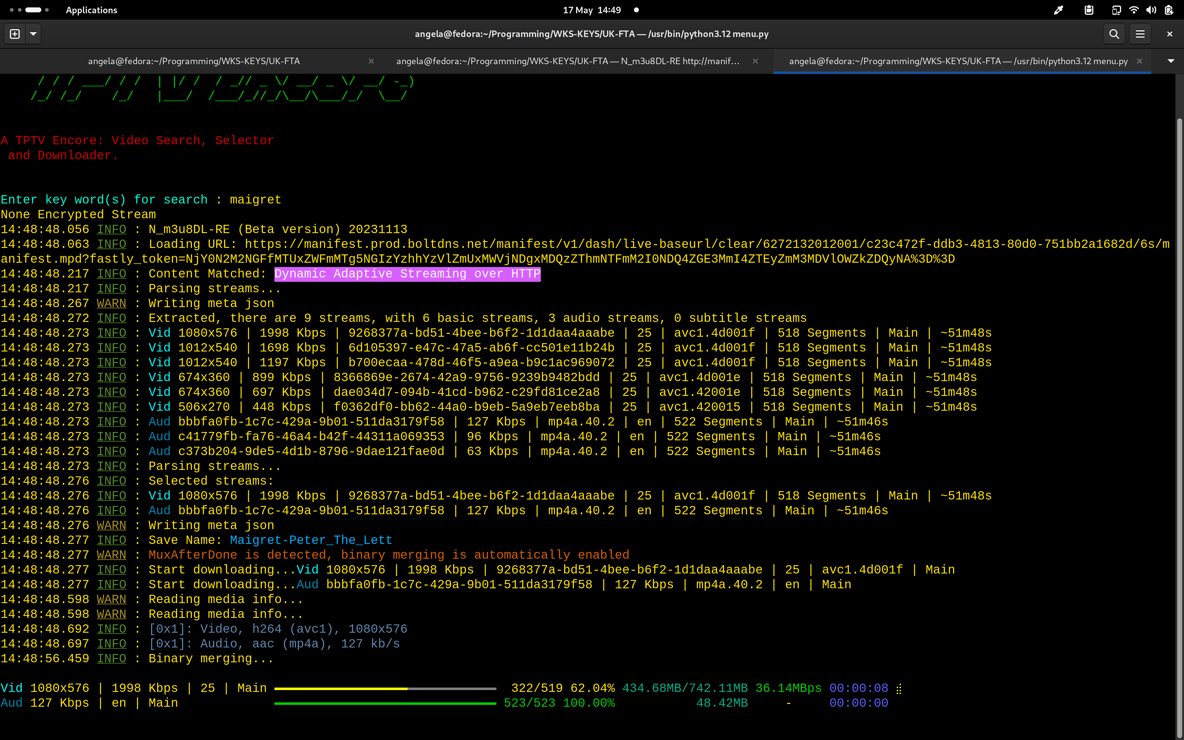Expand the new tab options dropdown
The width and height of the screenshot is (1184, 740).
33,34
